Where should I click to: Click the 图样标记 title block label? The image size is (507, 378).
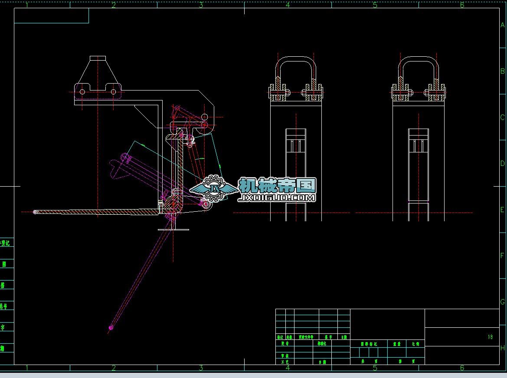pos(369,344)
